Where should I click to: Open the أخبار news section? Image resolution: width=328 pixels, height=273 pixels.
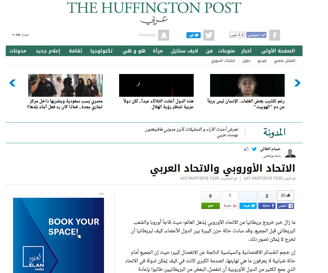pyautogui.click(x=246, y=51)
